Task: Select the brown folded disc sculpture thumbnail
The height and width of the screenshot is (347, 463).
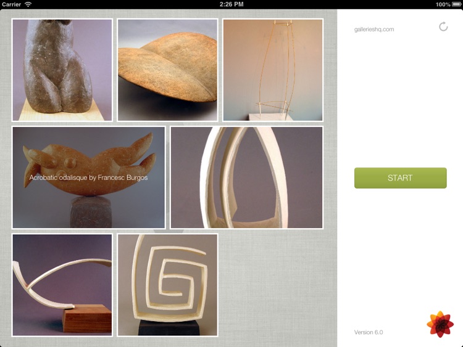Action: click(167, 70)
